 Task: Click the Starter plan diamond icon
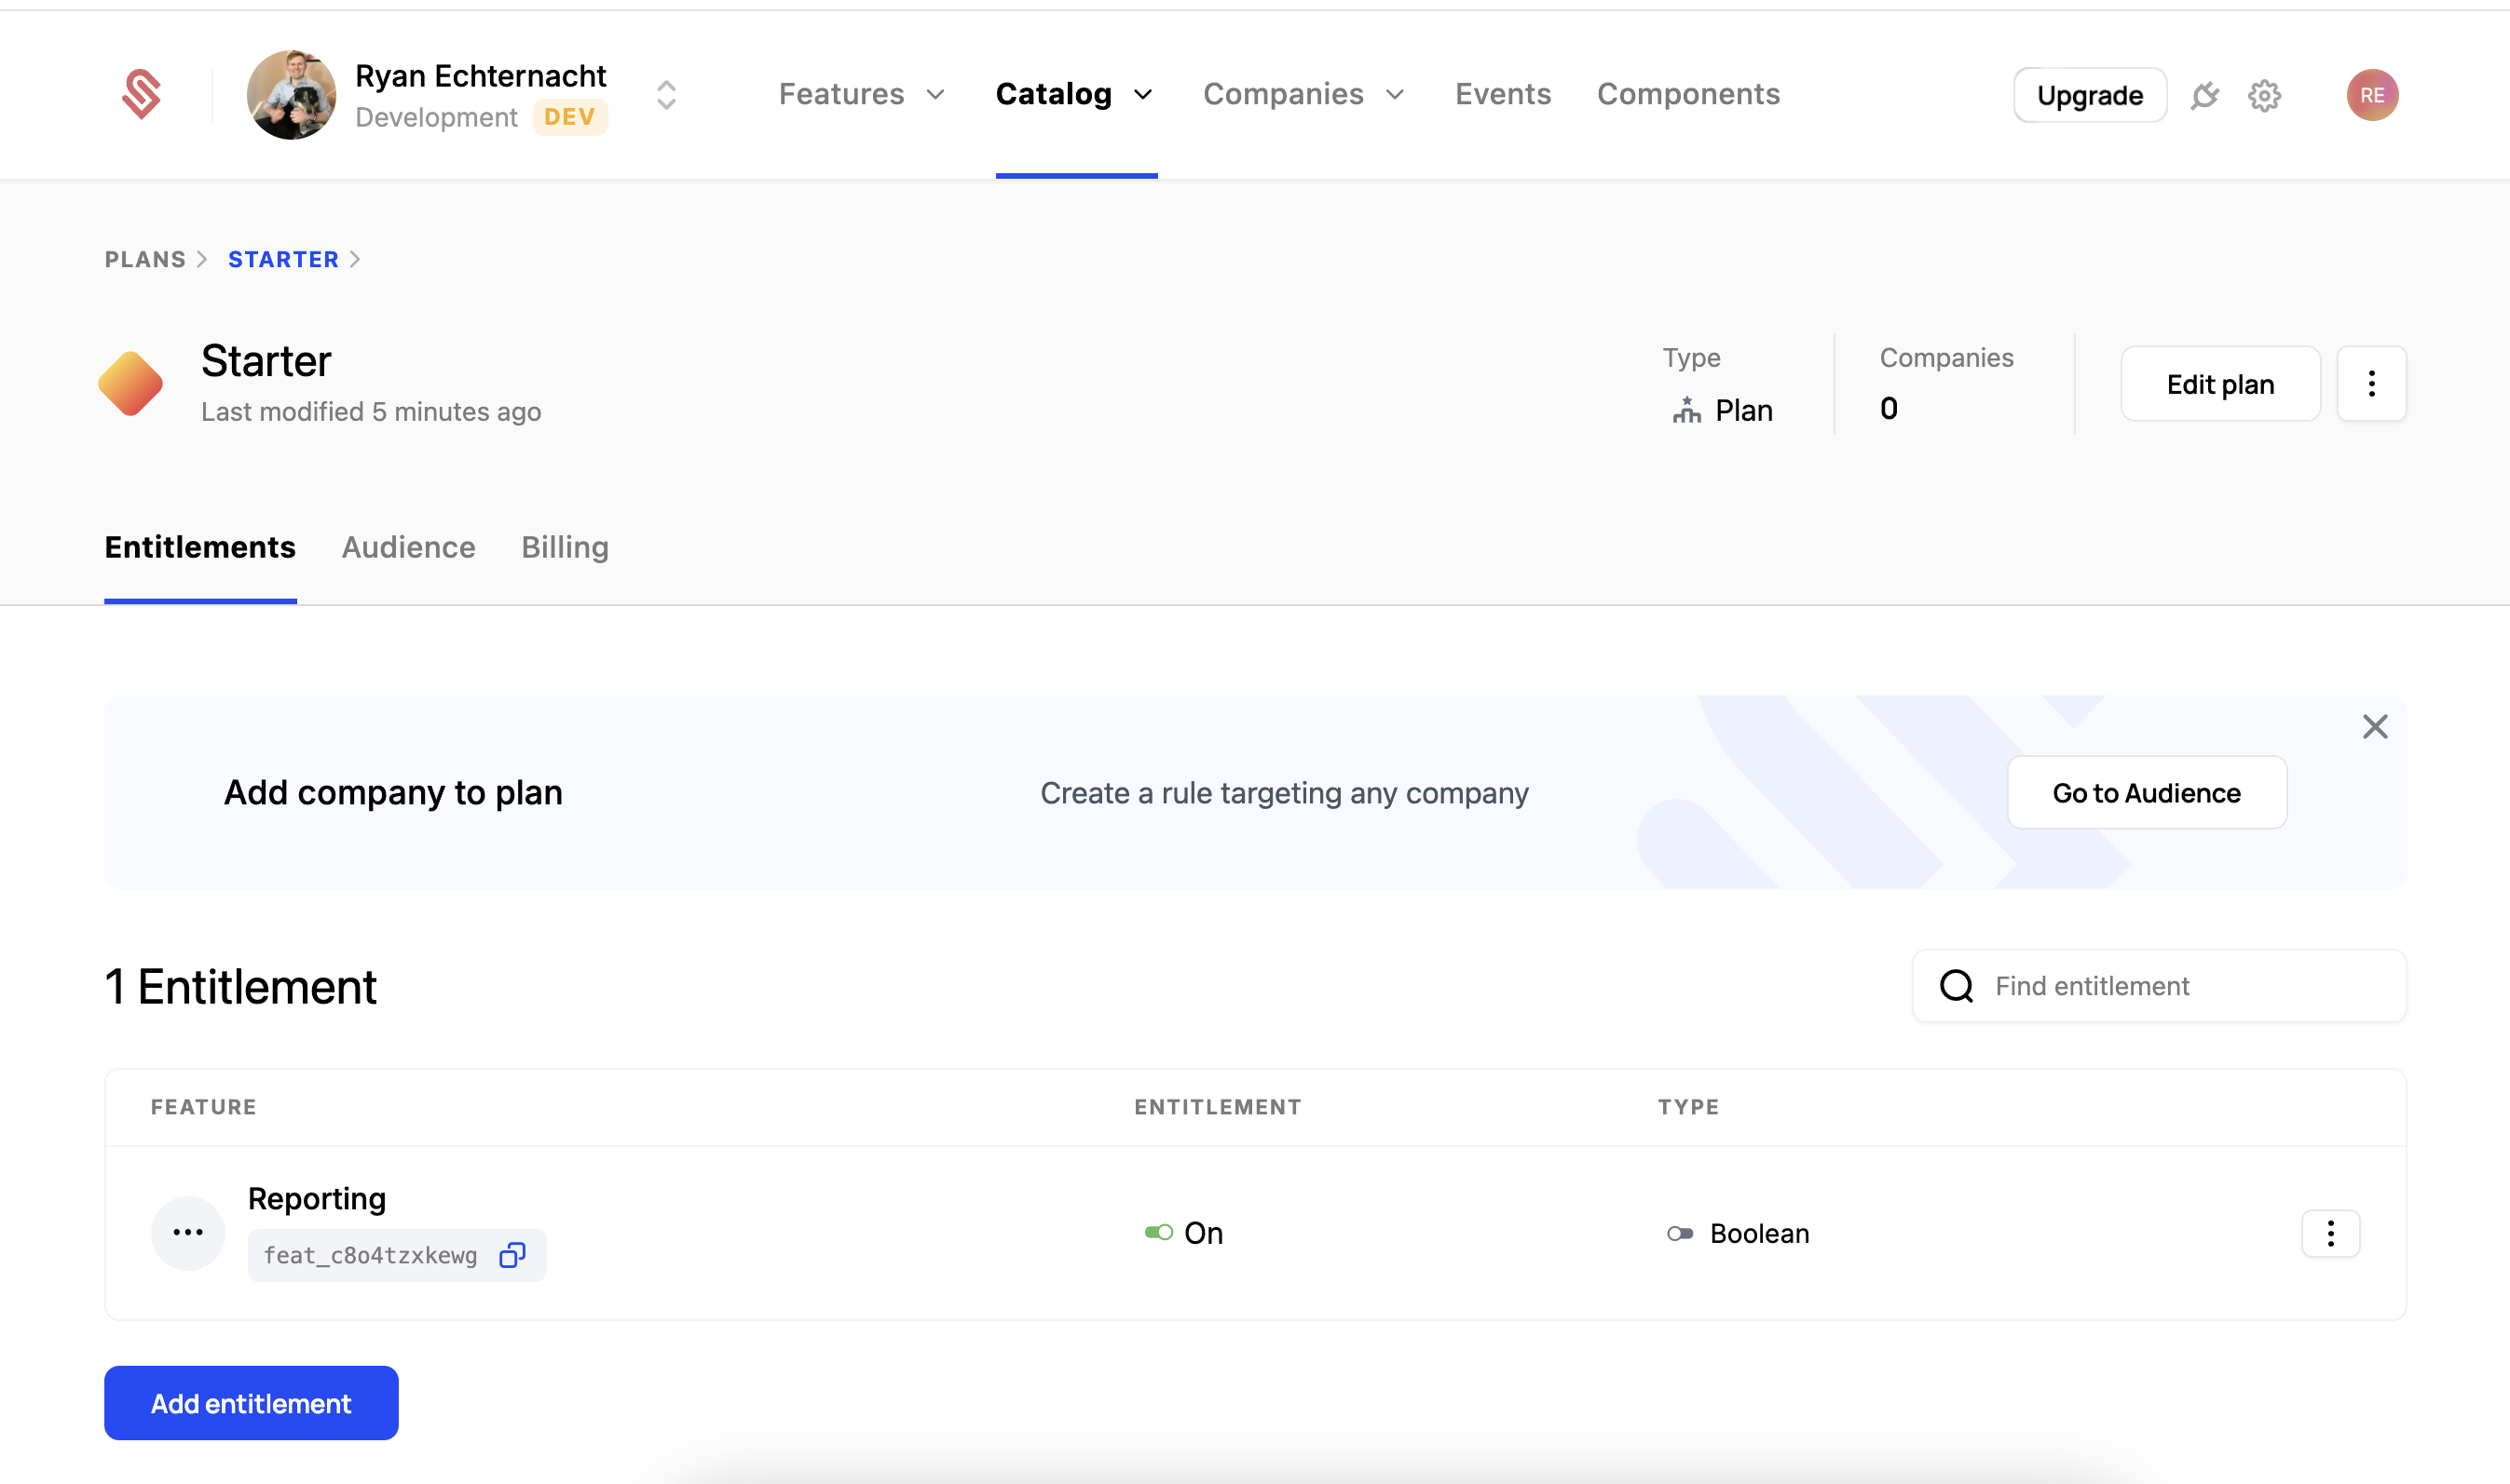131,384
